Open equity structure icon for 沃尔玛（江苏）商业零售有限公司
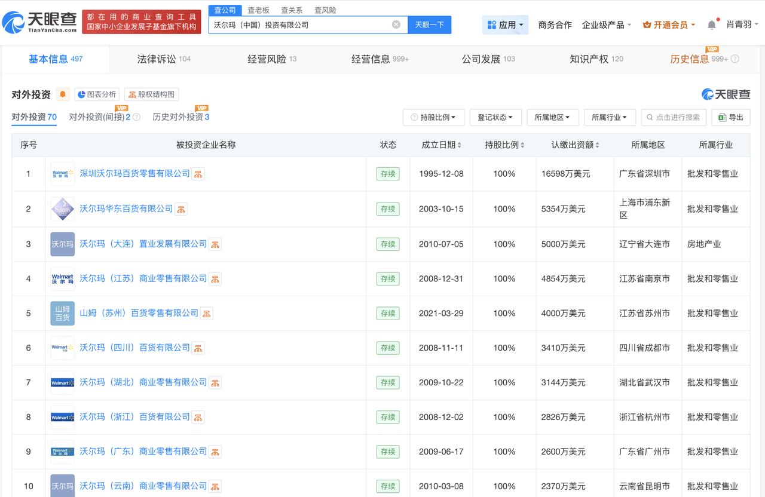Image resolution: width=765 pixels, height=497 pixels. pos(215,279)
